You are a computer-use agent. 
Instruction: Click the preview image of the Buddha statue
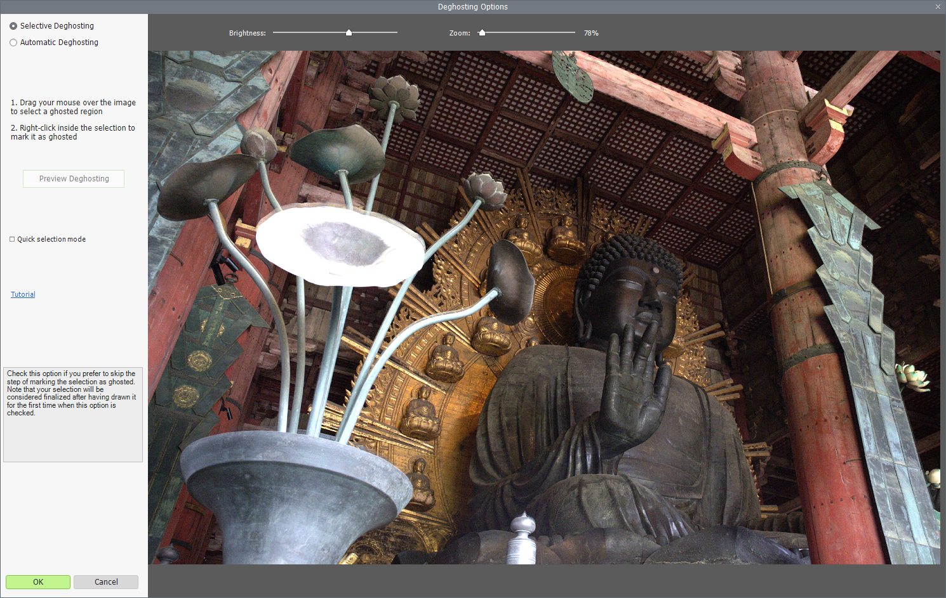544,308
